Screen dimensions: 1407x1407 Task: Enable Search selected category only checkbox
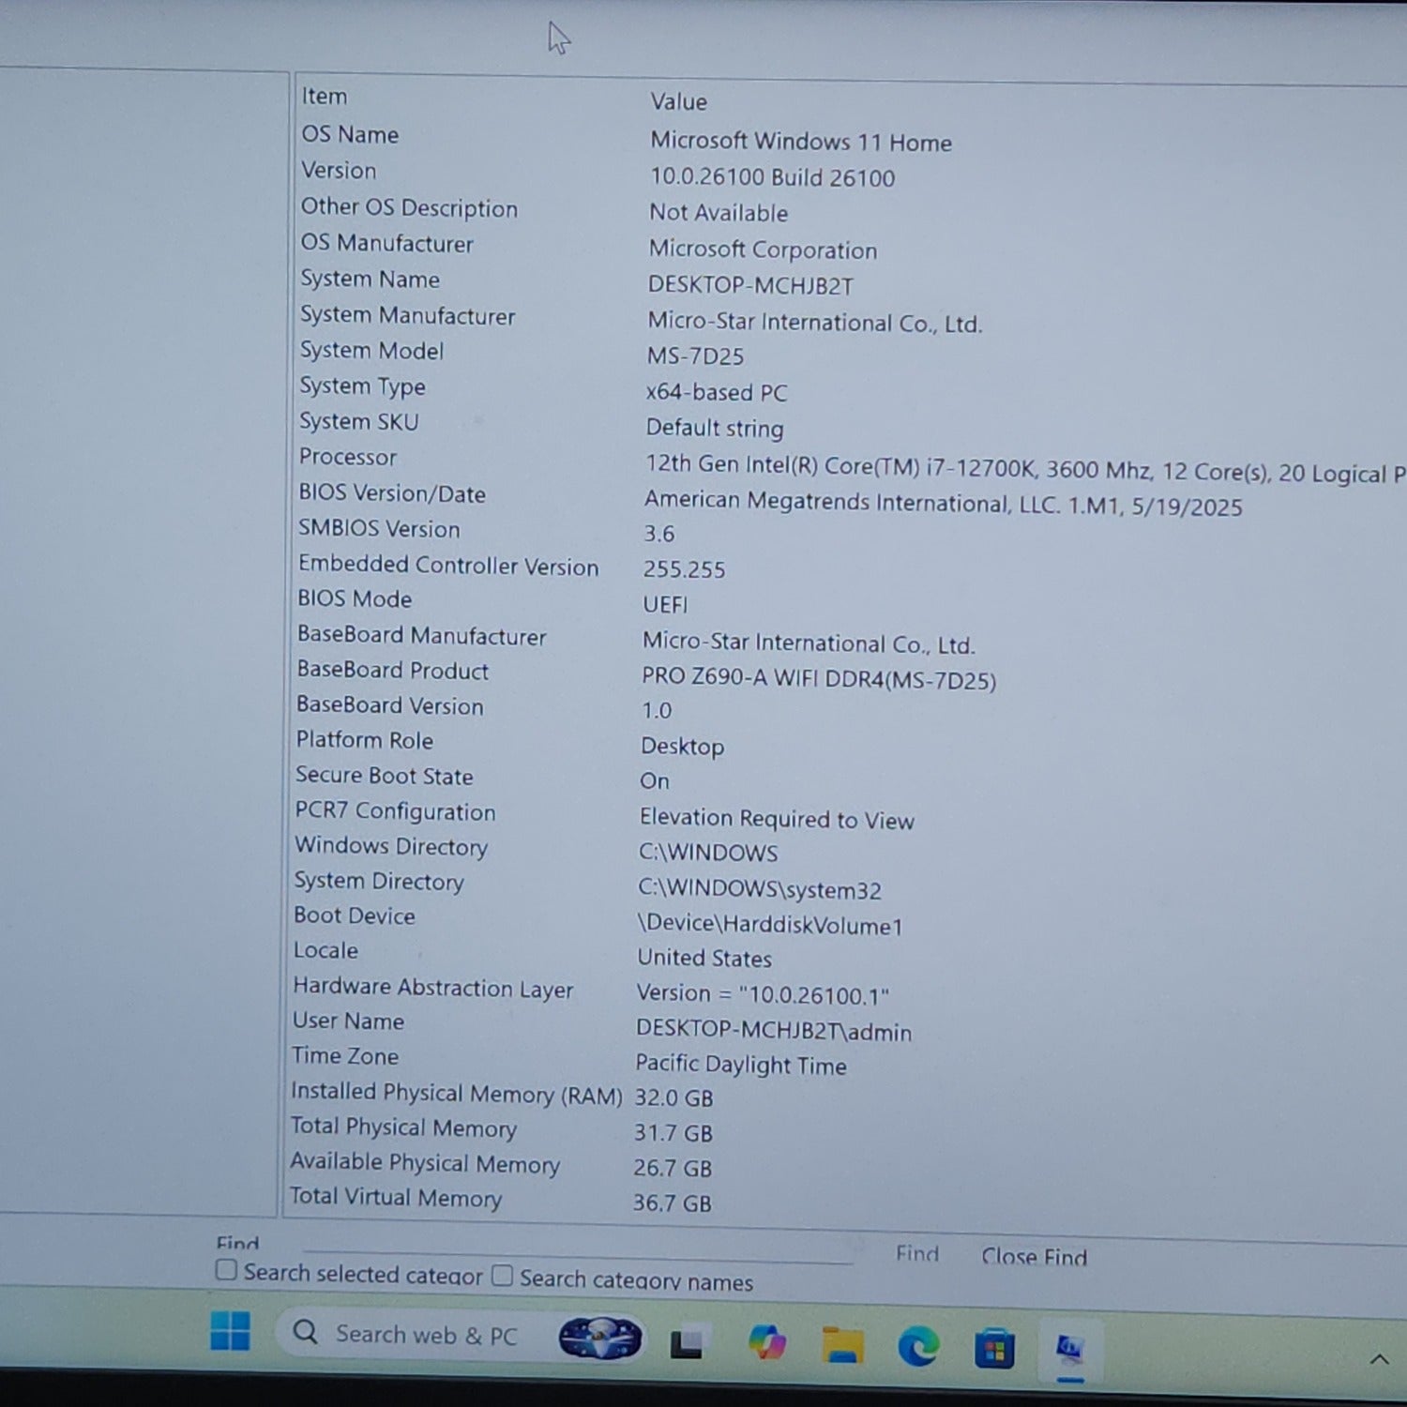tap(226, 1270)
